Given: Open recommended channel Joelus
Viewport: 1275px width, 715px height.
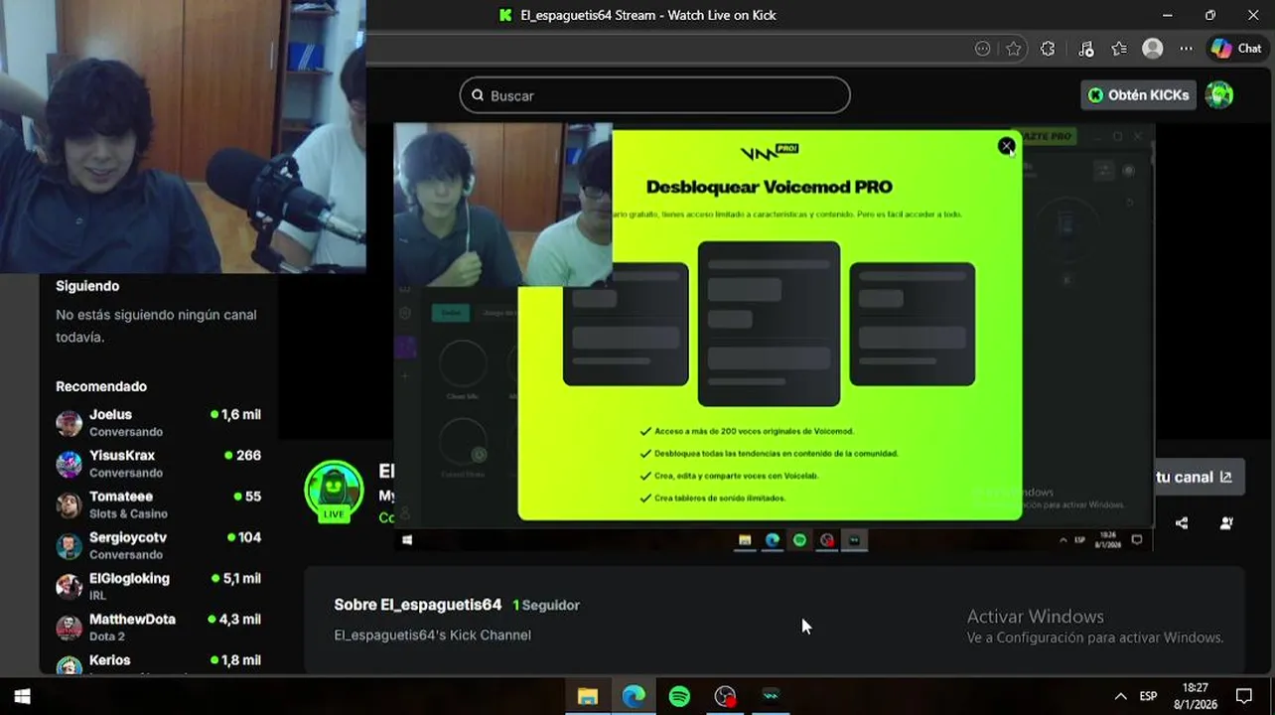Looking at the screenshot, I should tap(159, 422).
